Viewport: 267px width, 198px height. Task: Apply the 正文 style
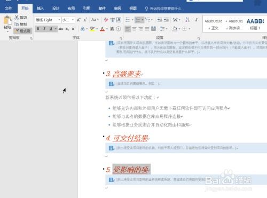click(x=214, y=25)
